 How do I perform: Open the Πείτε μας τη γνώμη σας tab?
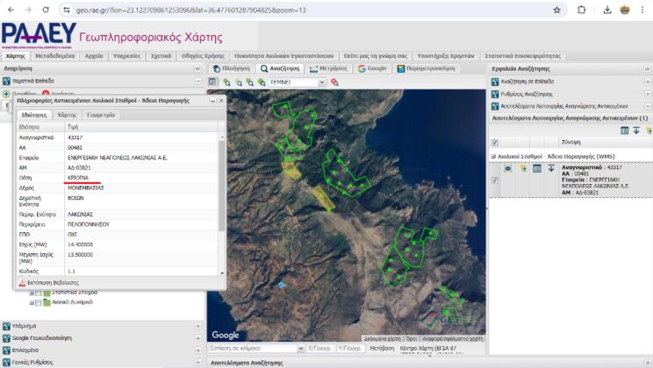(376, 56)
